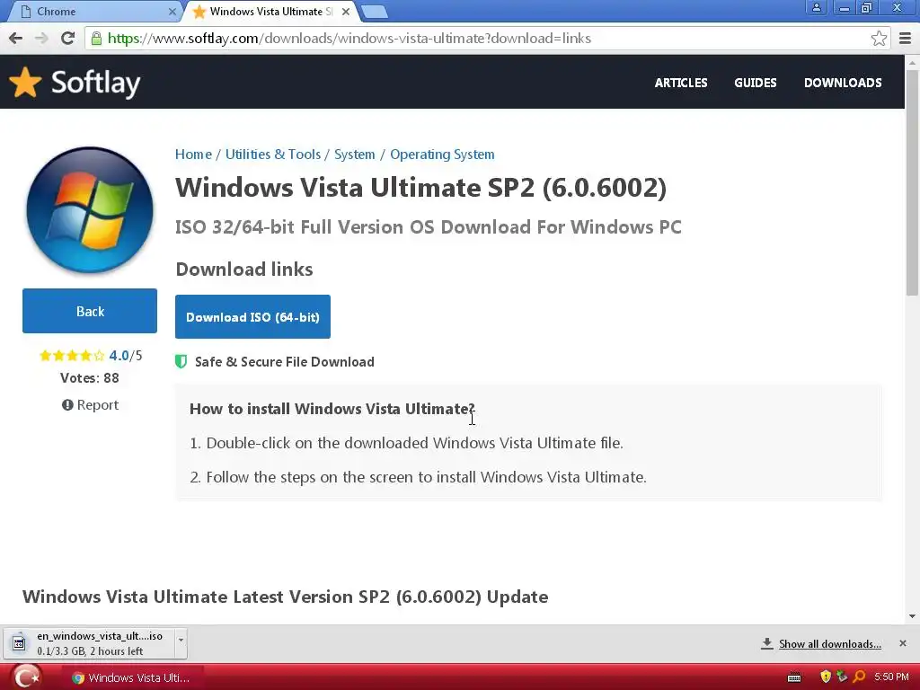Click the orange search tray icon
920x690 pixels.
(x=859, y=677)
